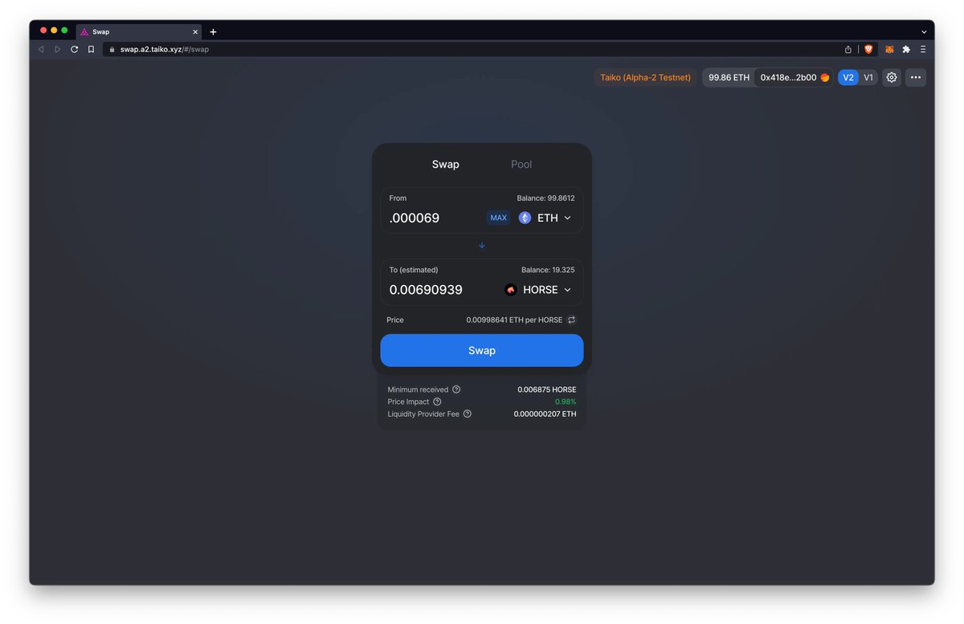Switch to the V1 version toggle
This screenshot has width=964, height=624.
(x=868, y=77)
